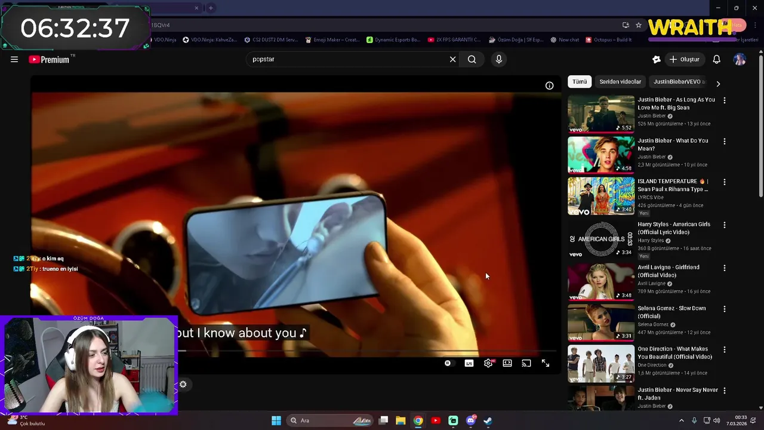The width and height of the screenshot is (764, 430).
Task: Clear the 'popstar' search text
Action: pyautogui.click(x=452, y=59)
